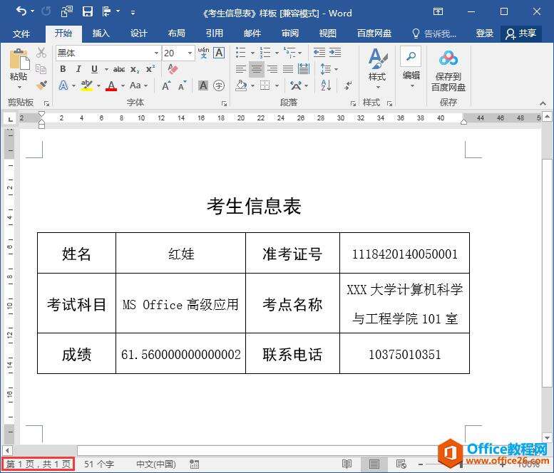Increase paragraph indent
Screen dimensions: 554x473
tap(335, 53)
